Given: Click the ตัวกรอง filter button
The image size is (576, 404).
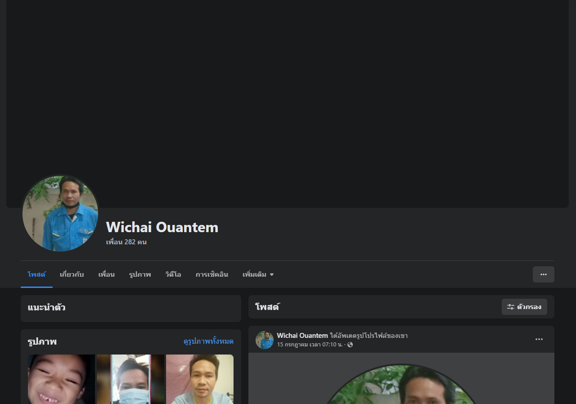Looking at the screenshot, I should pos(524,307).
